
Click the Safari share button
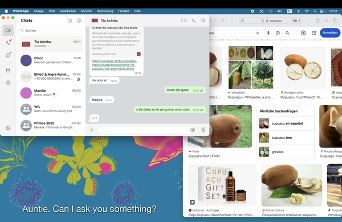317,20
